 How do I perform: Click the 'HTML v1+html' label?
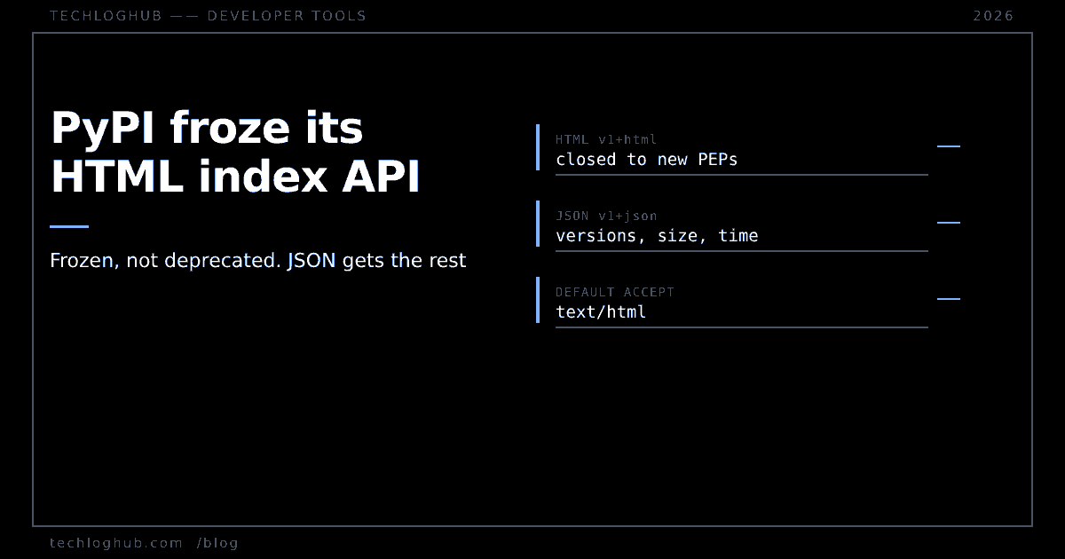pos(606,139)
